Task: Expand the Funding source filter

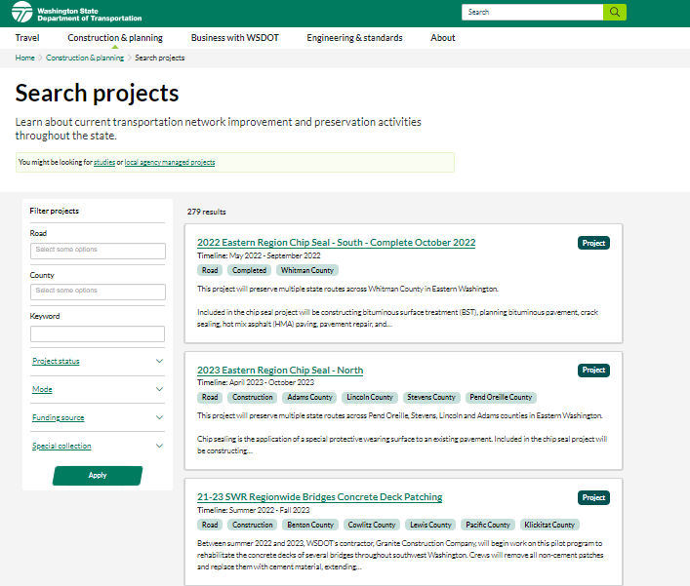Action: (98, 418)
